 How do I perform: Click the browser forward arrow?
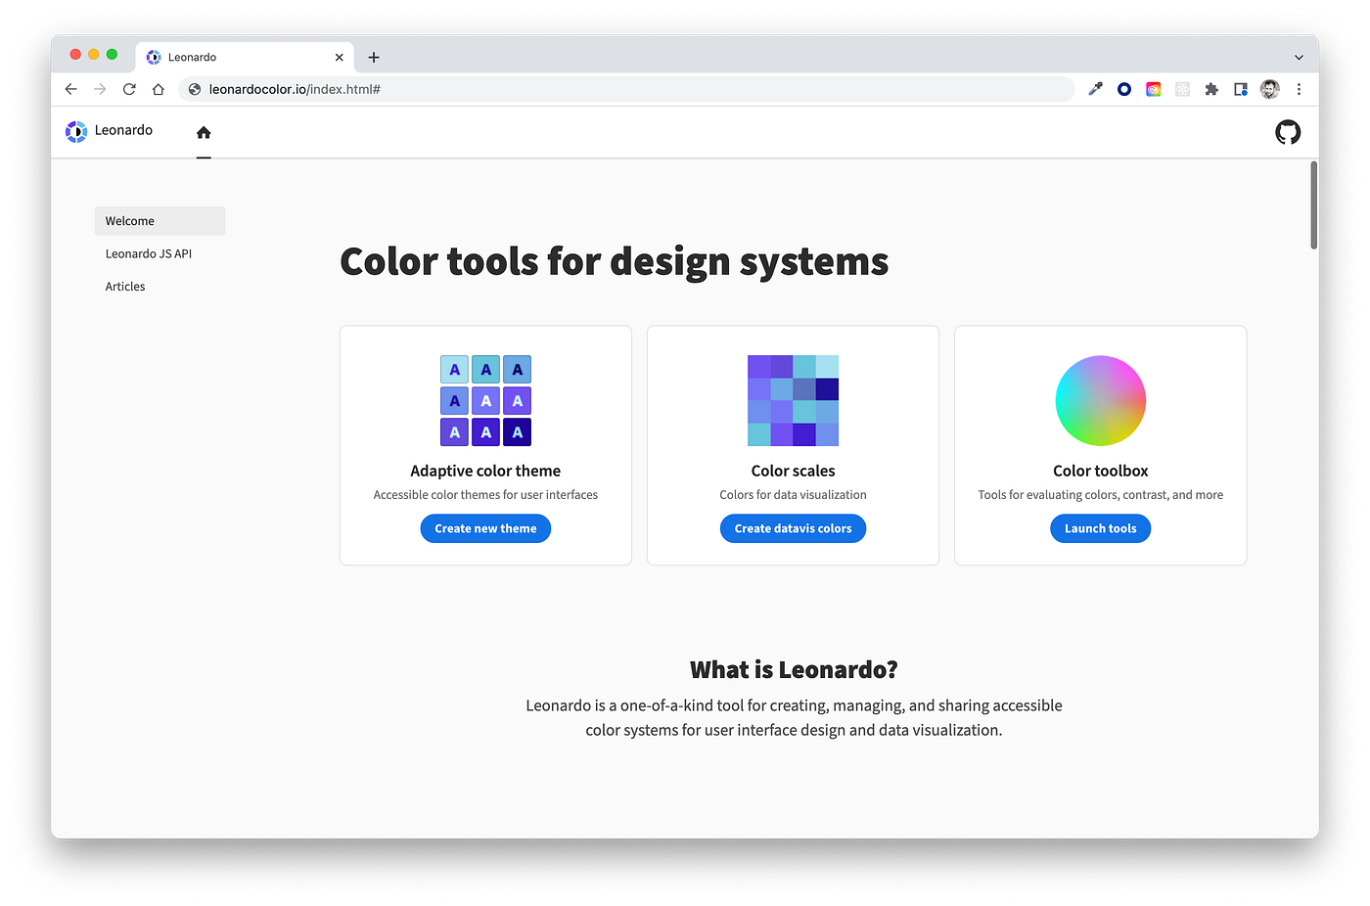tap(100, 89)
